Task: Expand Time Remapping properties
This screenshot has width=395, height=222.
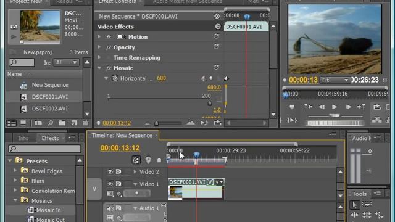Action: (x=99, y=57)
